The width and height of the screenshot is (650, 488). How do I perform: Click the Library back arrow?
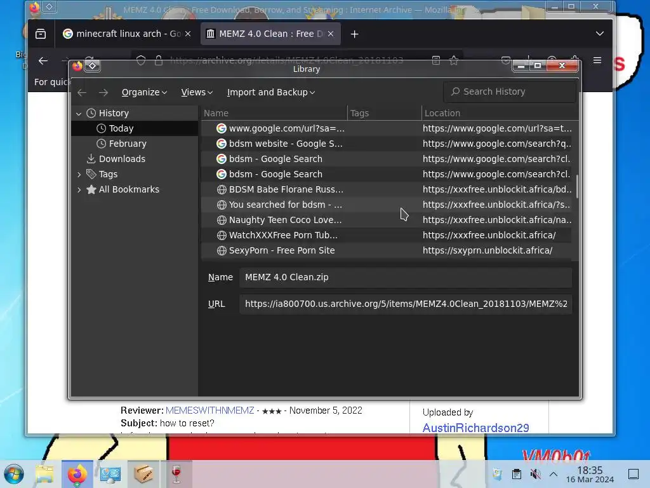point(82,92)
